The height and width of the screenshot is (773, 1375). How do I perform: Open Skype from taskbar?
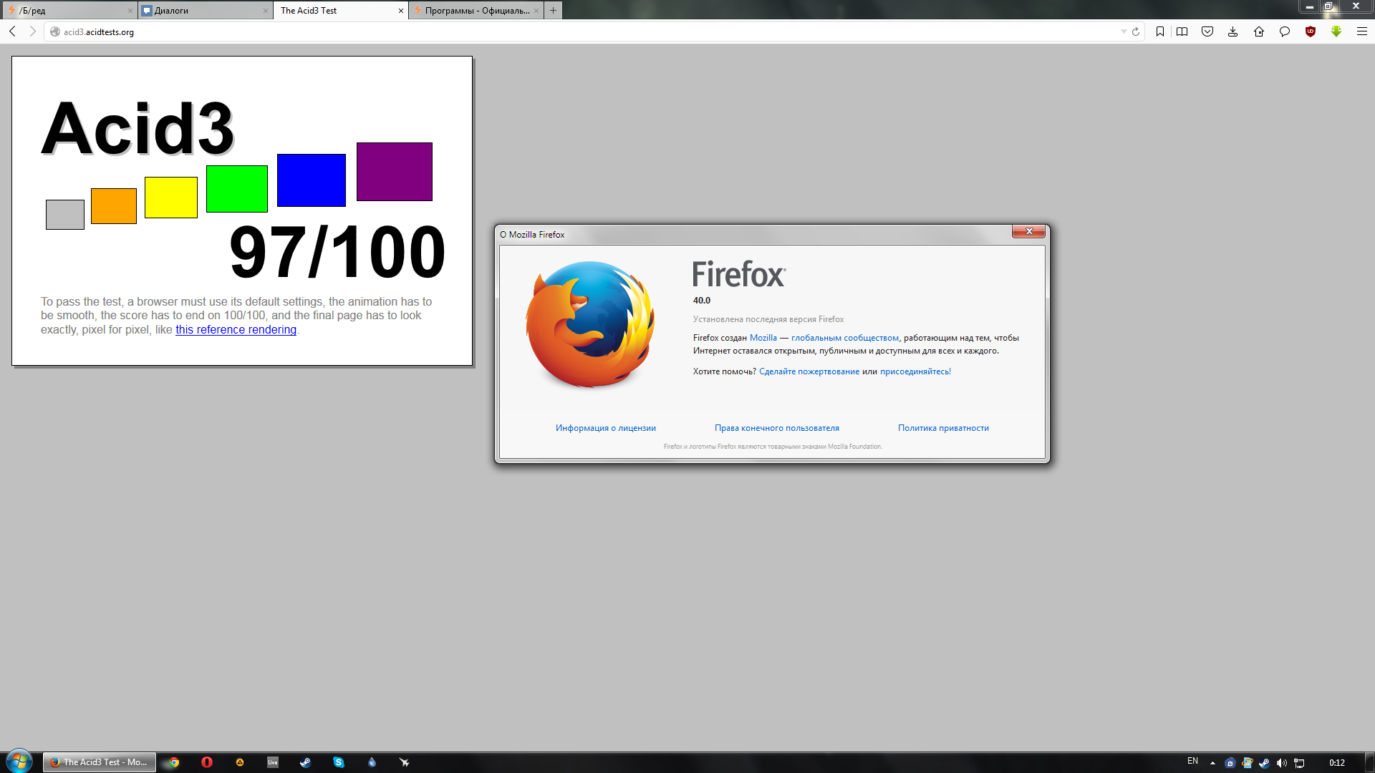pyautogui.click(x=339, y=762)
